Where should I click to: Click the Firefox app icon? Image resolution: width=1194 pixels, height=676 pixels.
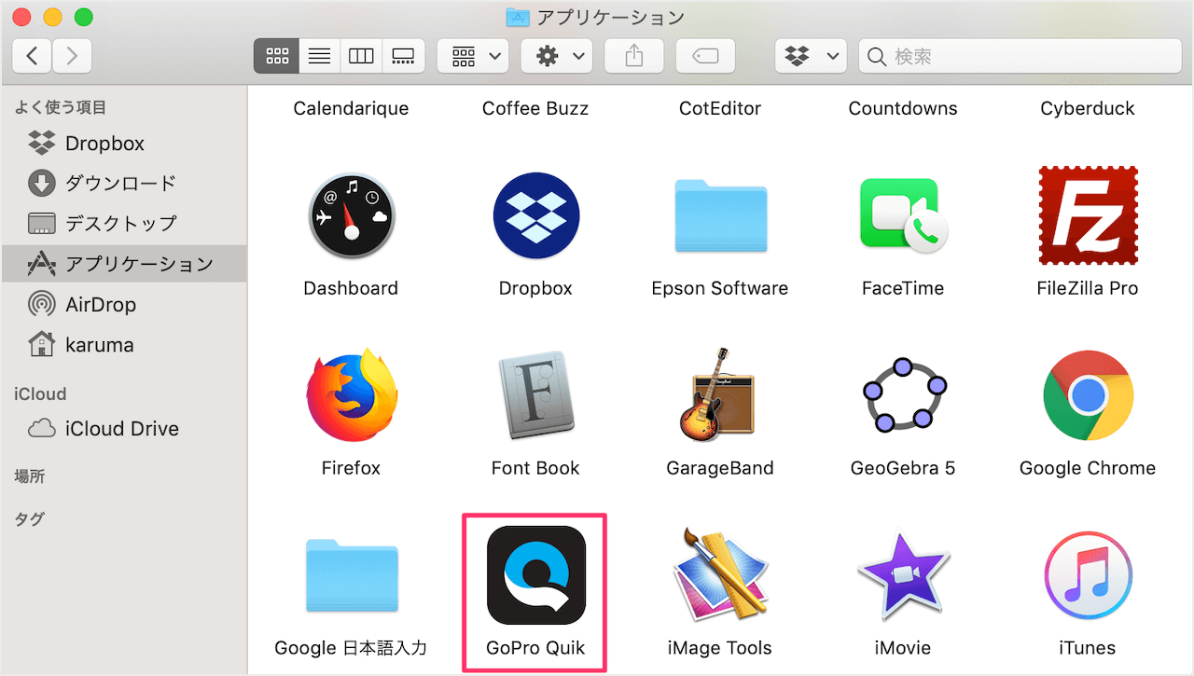(351, 395)
